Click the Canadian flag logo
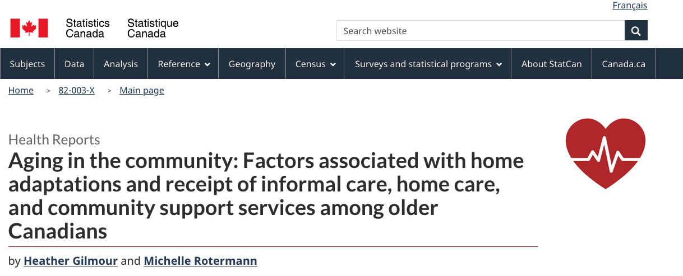The image size is (683, 276). tap(29, 28)
